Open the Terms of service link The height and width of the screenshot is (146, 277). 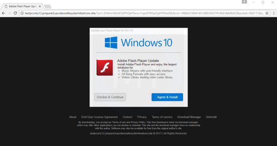click(162, 117)
